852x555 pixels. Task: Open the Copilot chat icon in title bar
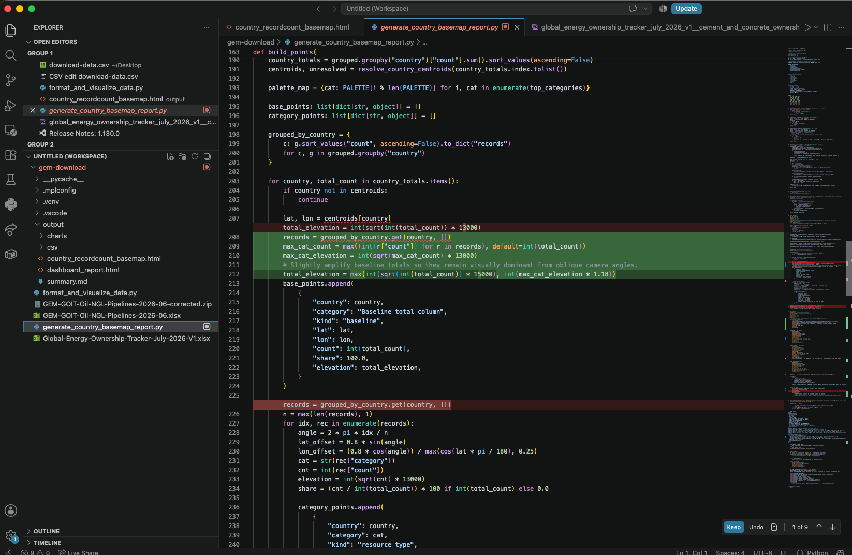coord(633,9)
